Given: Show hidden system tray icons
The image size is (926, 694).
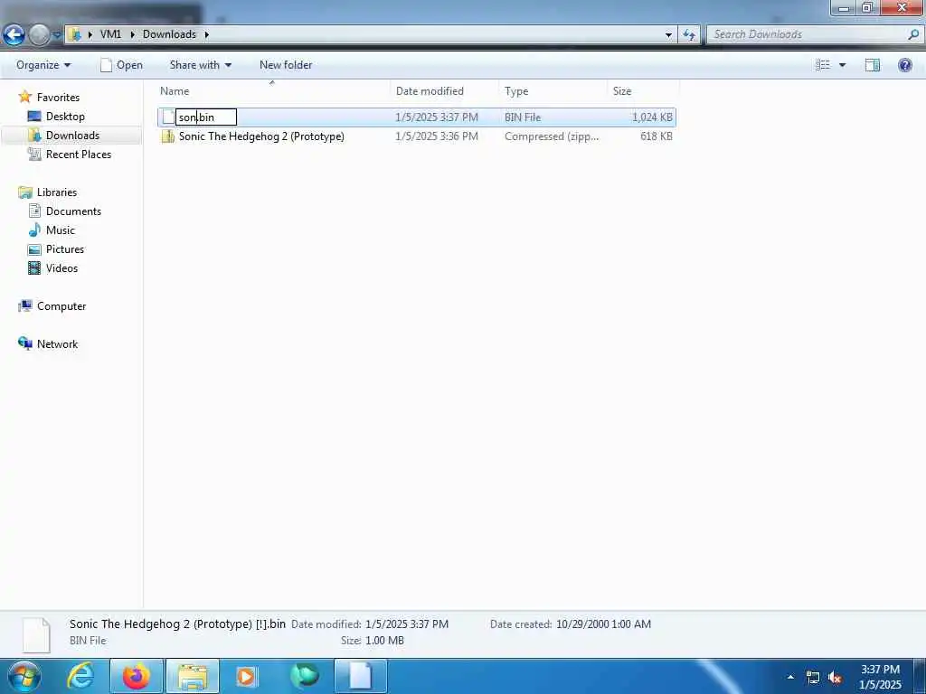Looking at the screenshot, I should (790, 677).
